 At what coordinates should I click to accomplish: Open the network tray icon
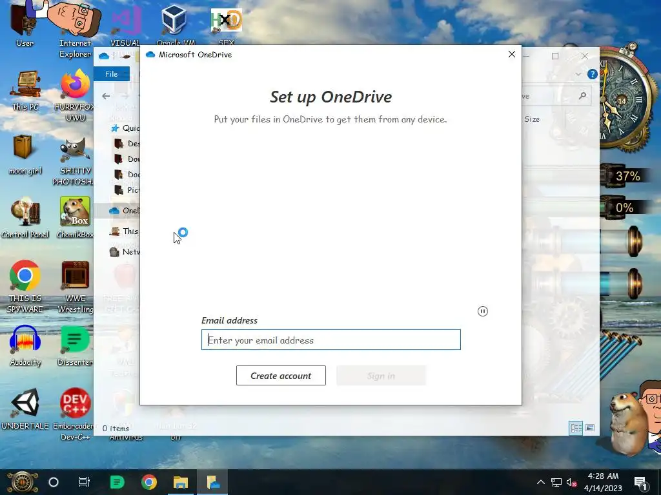(556, 482)
